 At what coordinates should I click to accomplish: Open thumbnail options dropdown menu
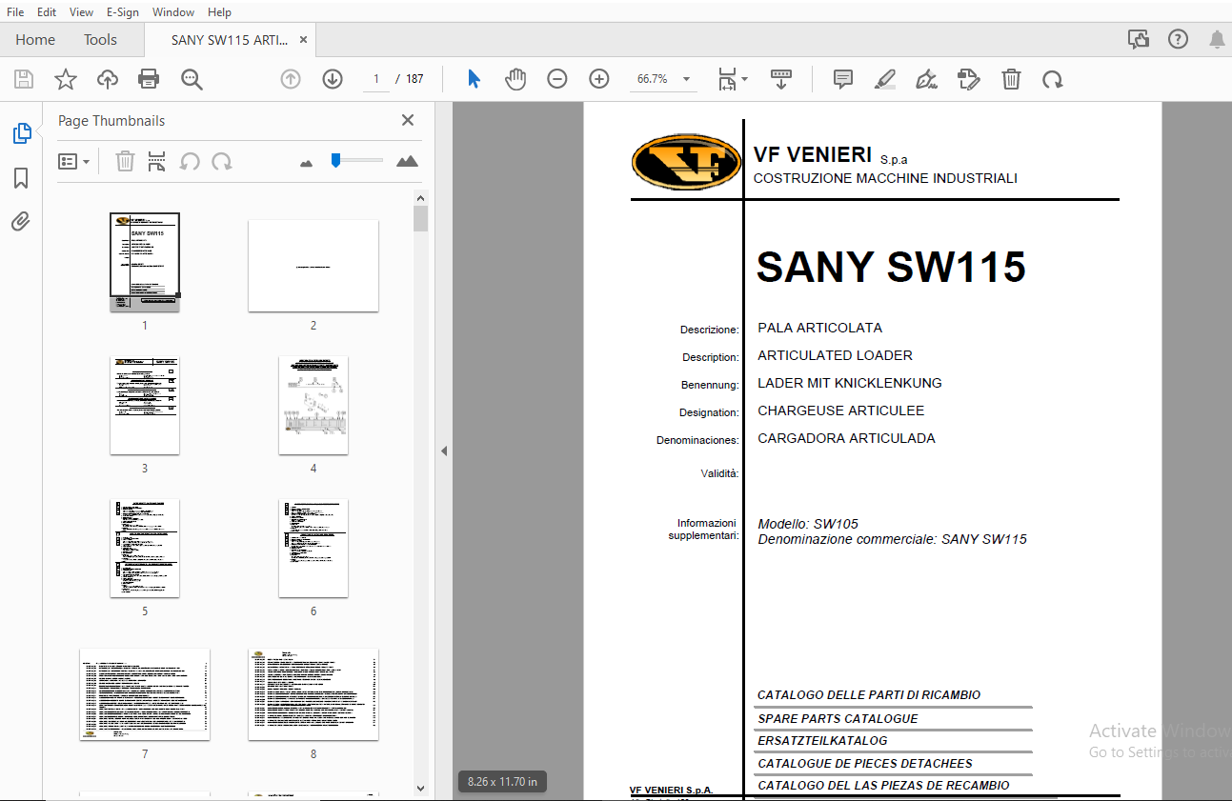[x=73, y=161]
